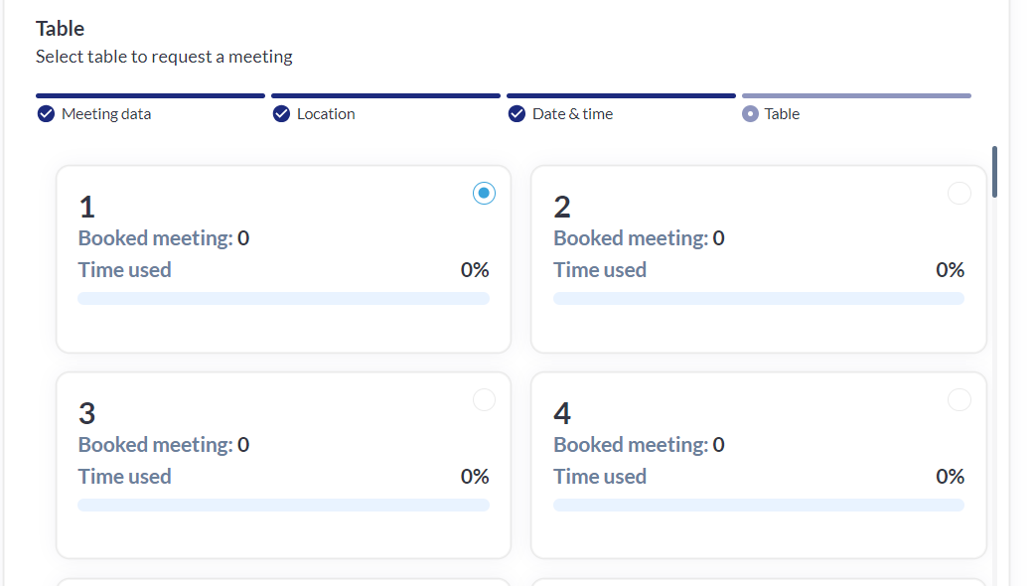Click the Meeting data checkmark icon
The image size is (1034, 586).
point(46,114)
